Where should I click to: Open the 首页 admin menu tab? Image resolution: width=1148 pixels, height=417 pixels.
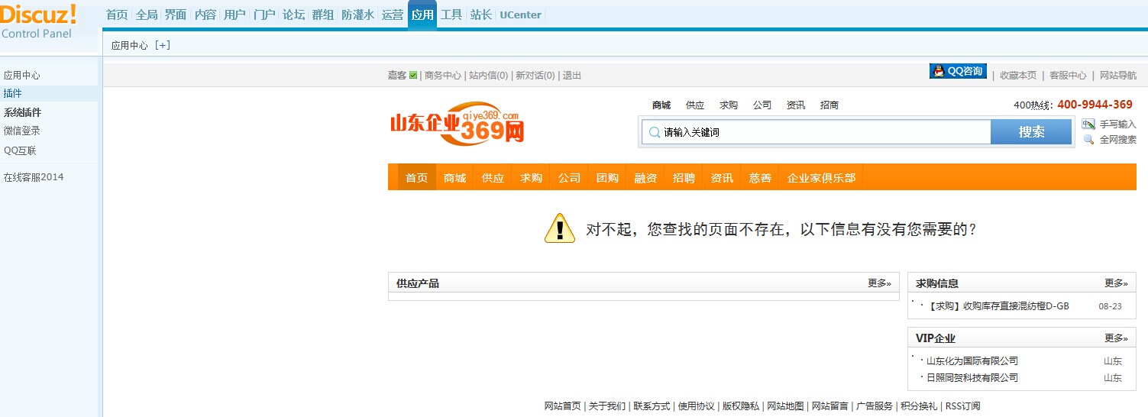[117, 15]
